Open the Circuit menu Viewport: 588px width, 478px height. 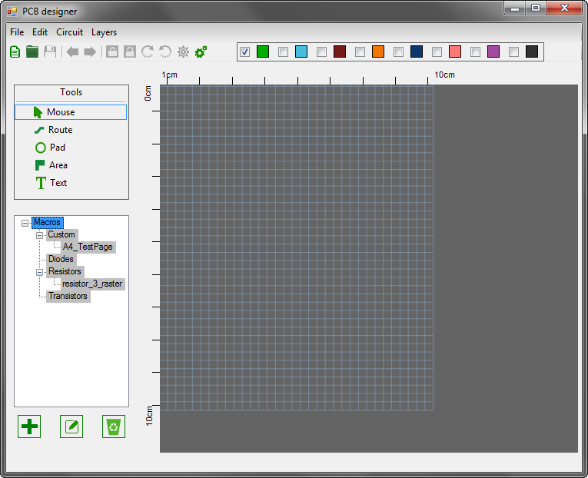pos(69,32)
